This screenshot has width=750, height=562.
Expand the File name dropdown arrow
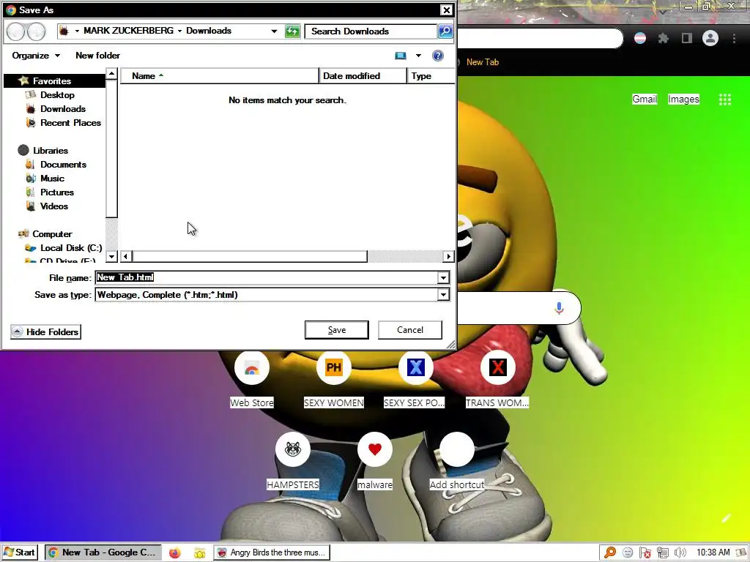(443, 277)
